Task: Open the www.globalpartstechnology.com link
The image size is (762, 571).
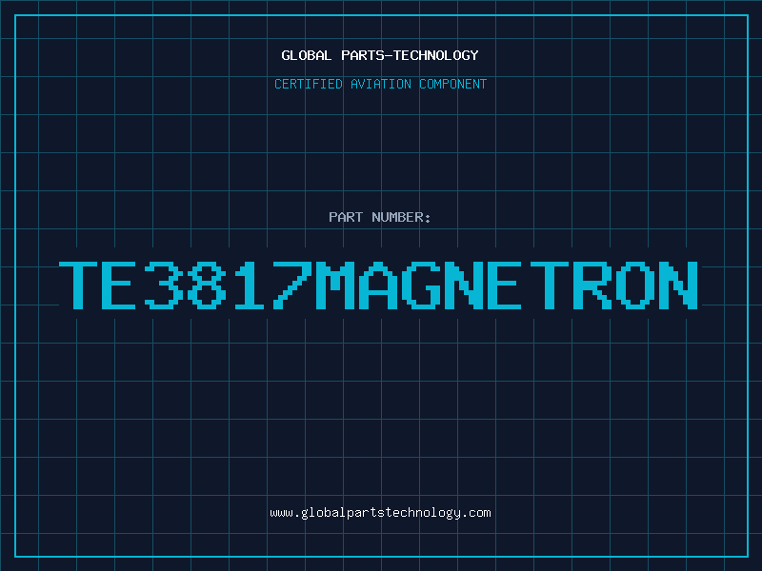Action: coord(380,513)
